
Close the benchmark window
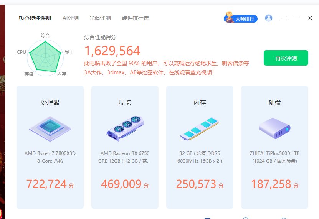pyautogui.click(x=310, y=18)
